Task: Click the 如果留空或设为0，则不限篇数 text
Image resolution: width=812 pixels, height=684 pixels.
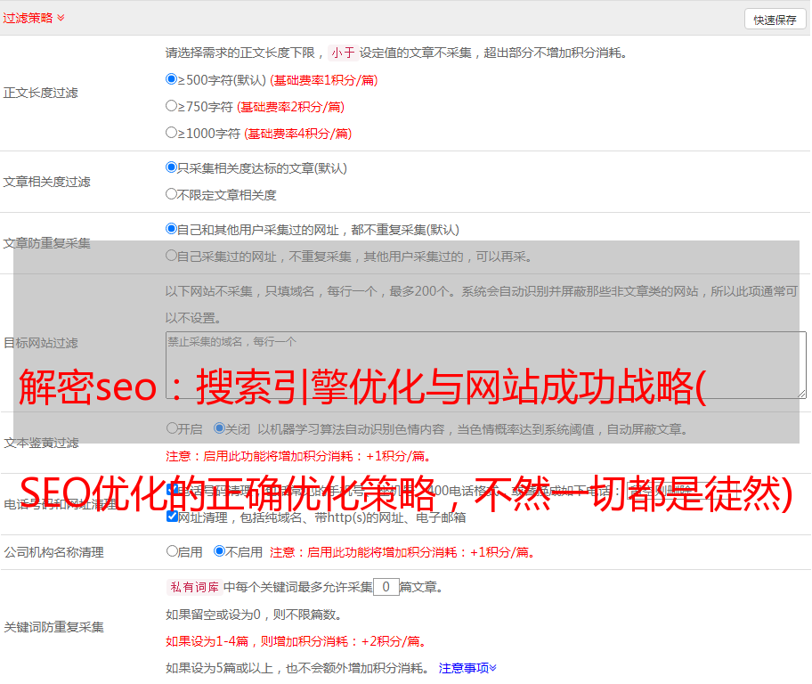Action: (255, 615)
